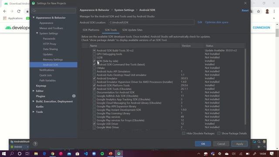
Task: Open the Mail app on the taskbar
Action: click(x=69, y=154)
